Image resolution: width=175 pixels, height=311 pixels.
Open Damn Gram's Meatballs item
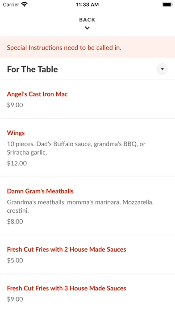[x=40, y=191]
